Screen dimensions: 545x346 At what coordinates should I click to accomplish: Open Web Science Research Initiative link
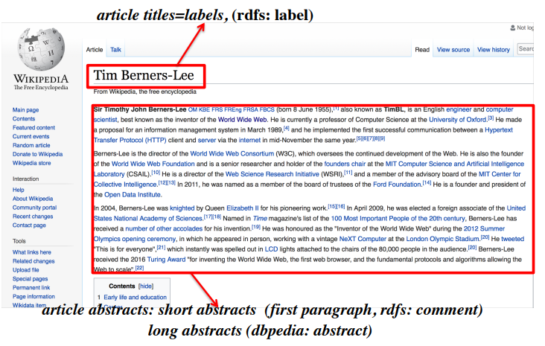(272, 174)
